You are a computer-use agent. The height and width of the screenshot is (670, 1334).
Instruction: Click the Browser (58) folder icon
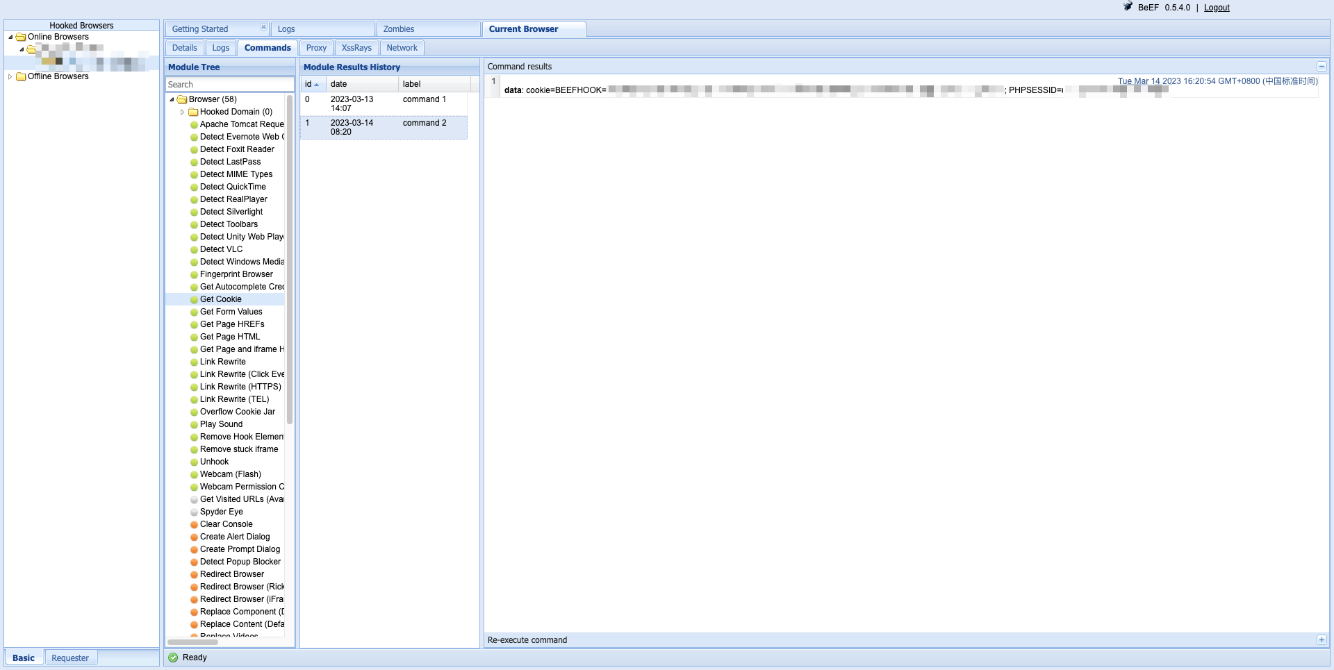pos(182,99)
